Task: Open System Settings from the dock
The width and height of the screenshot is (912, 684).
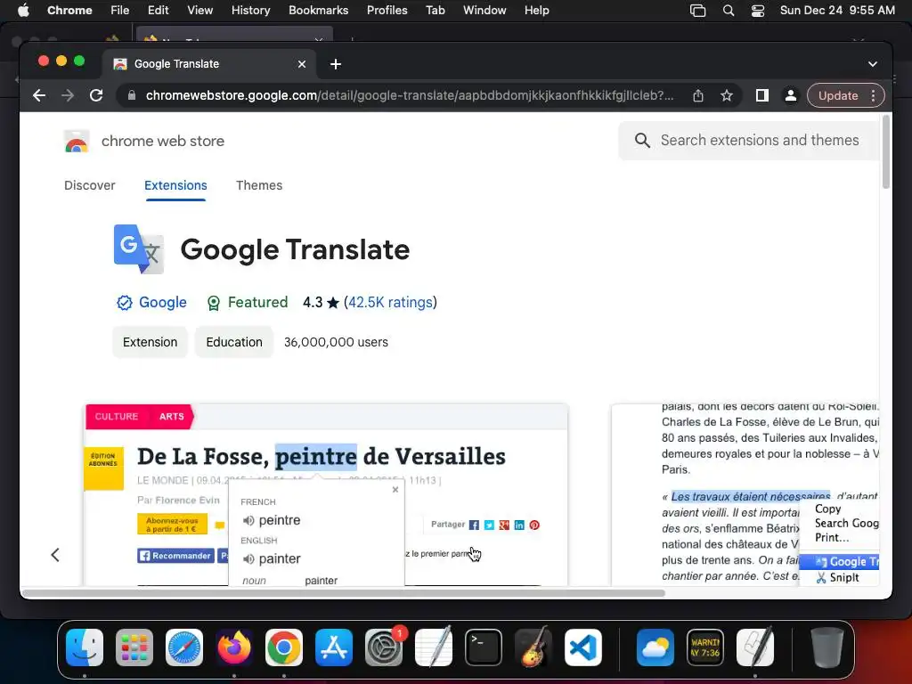Action: tap(384, 647)
